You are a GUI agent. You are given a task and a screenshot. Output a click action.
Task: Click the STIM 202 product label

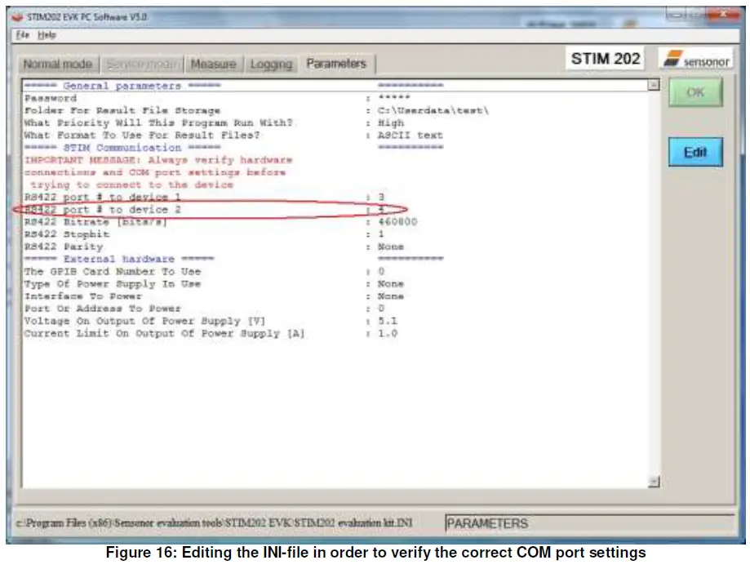point(605,57)
